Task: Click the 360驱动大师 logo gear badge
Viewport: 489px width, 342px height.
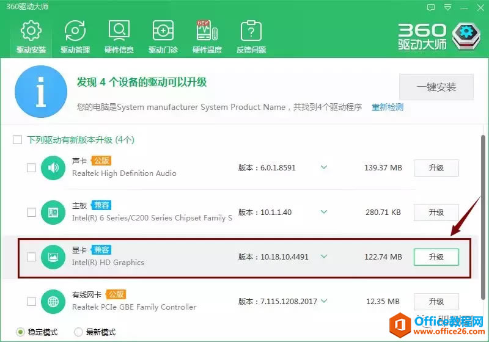Action: click(x=466, y=36)
